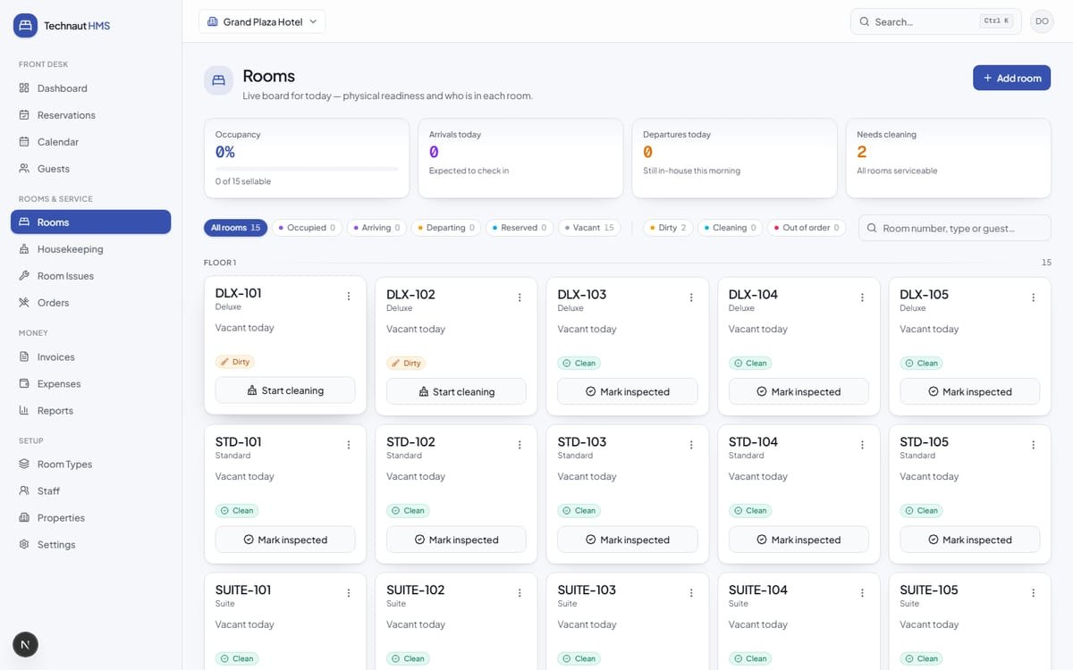
Task: Click the room number search field
Action: [954, 228]
